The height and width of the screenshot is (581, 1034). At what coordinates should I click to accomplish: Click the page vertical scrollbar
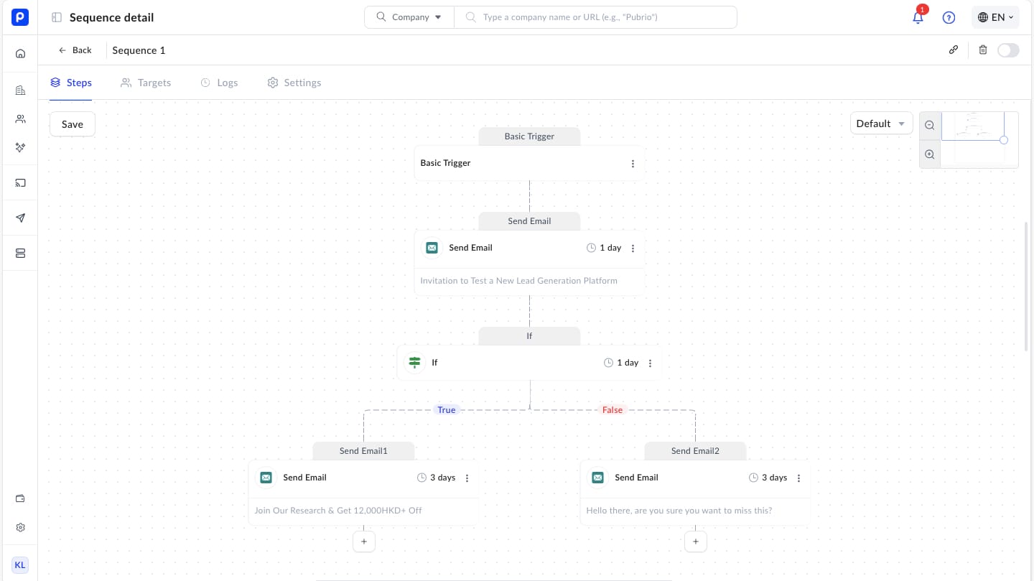click(1025, 287)
